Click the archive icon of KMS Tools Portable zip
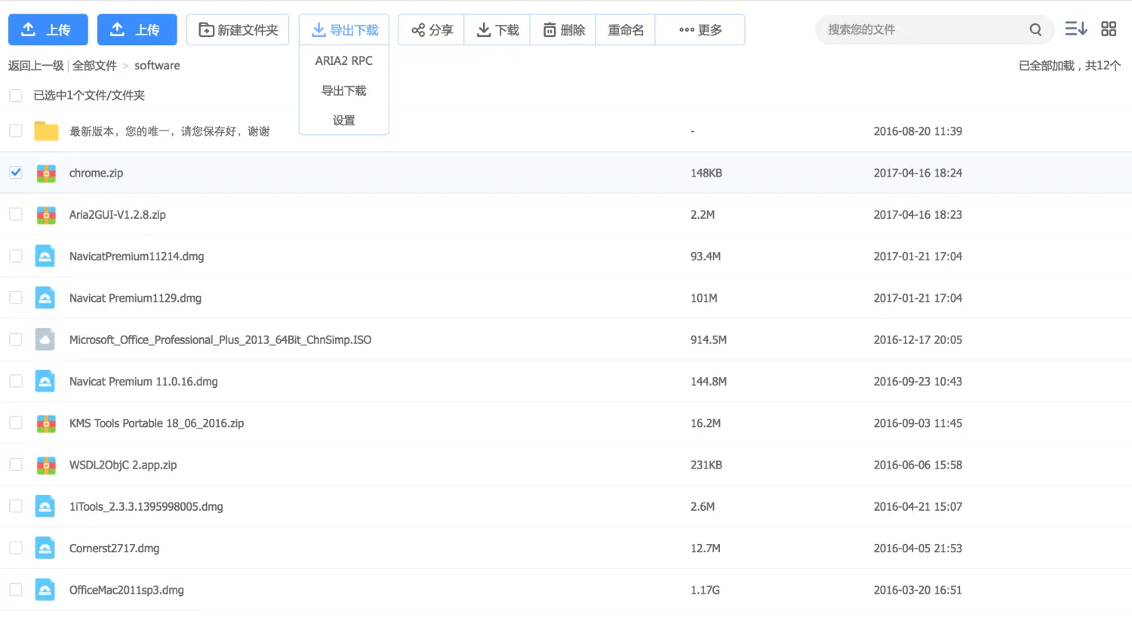 46,423
